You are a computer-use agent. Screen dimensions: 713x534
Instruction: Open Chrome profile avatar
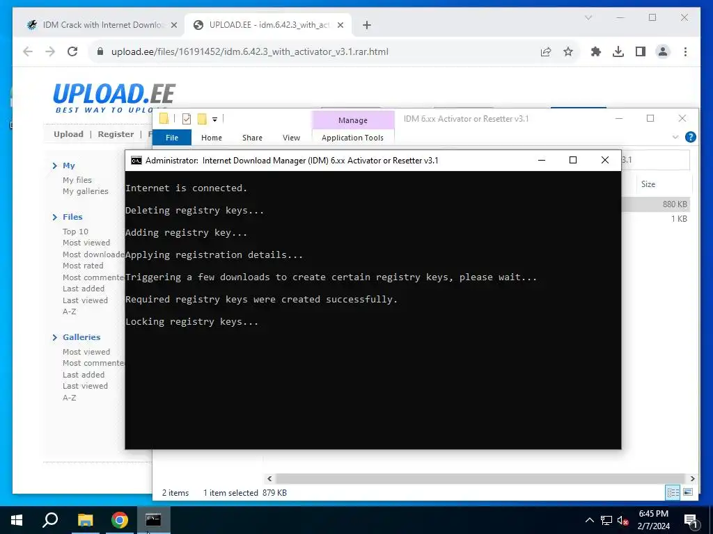click(663, 51)
